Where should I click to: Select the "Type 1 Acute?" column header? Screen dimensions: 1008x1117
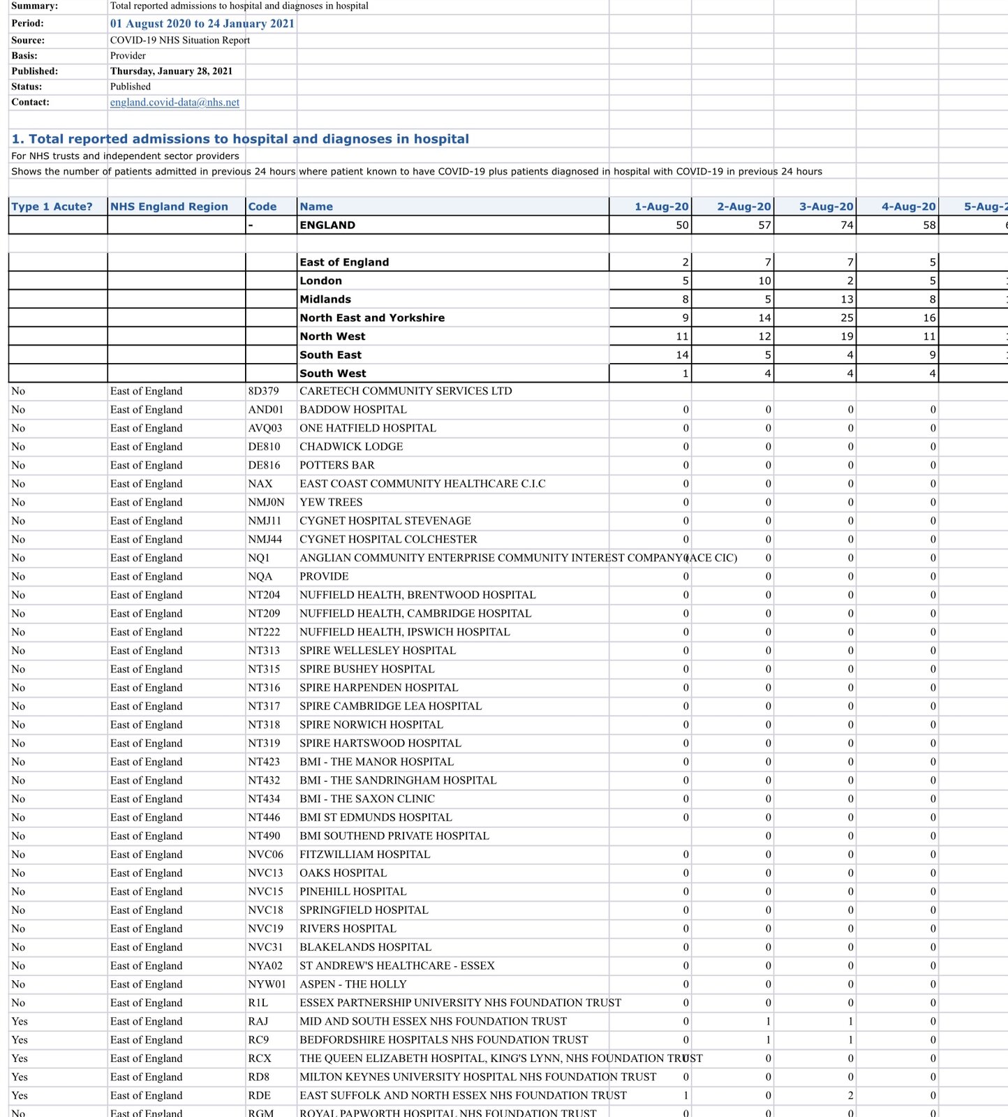[52, 207]
